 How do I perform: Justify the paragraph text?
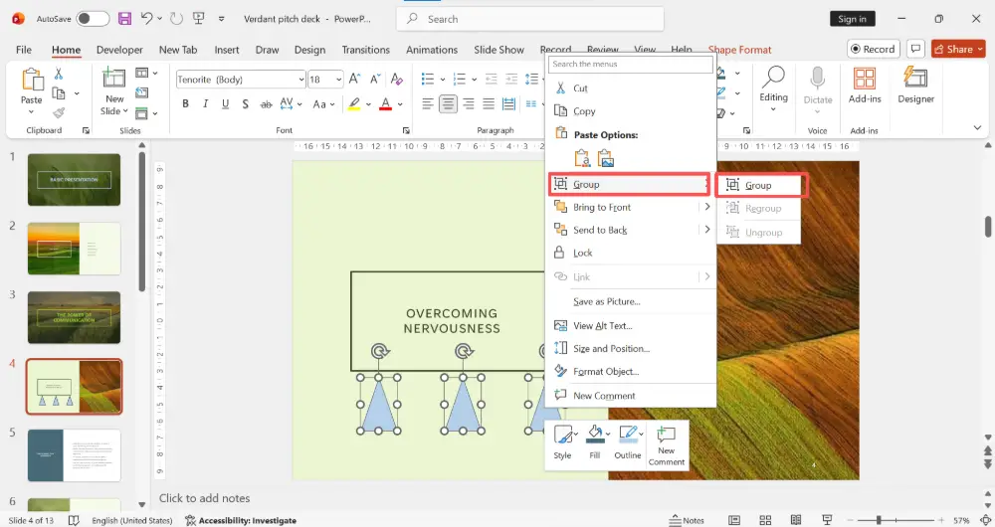tap(489, 103)
